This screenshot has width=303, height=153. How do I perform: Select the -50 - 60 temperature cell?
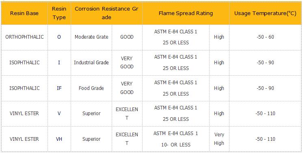(265, 37)
